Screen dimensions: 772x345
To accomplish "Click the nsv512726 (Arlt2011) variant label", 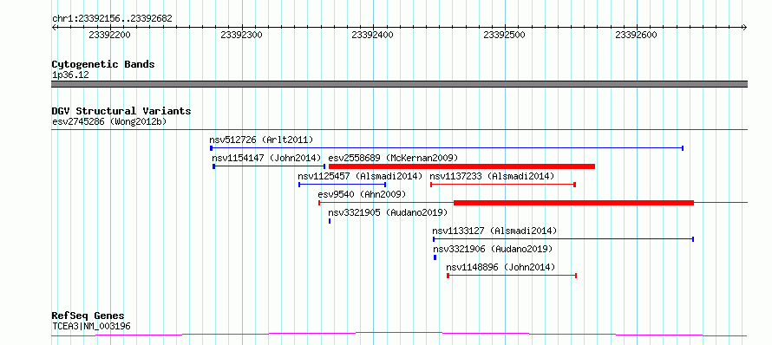I will click(261, 140).
